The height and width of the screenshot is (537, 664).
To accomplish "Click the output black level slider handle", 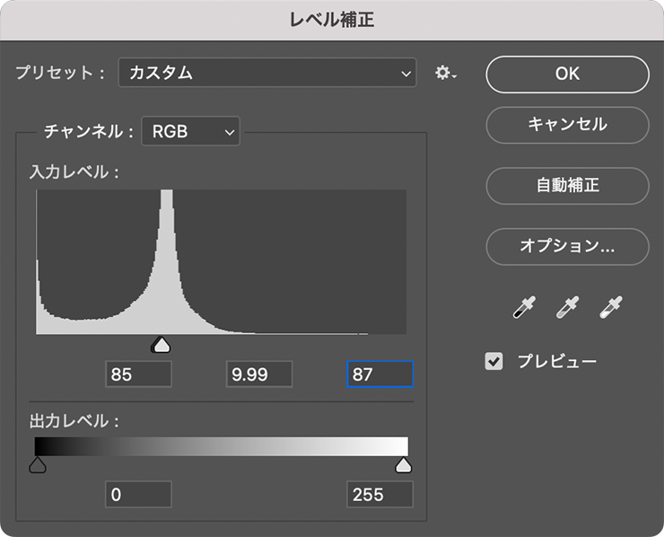I will coord(38,465).
